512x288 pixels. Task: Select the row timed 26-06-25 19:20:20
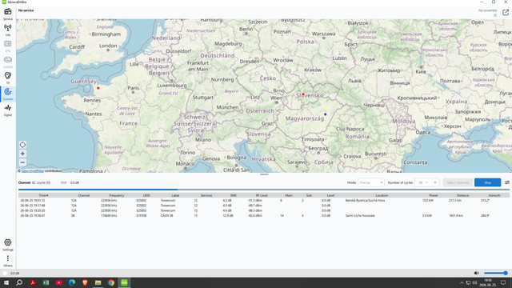point(264,210)
